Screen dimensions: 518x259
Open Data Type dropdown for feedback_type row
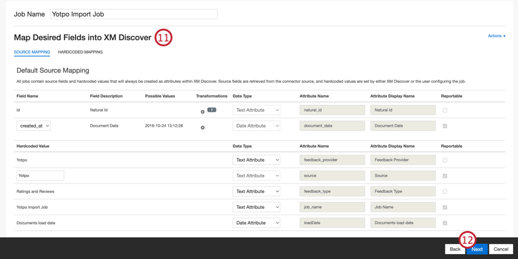tap(257, 191)
